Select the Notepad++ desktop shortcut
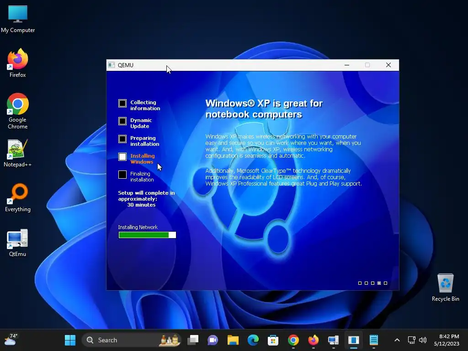 coord(18,153)
